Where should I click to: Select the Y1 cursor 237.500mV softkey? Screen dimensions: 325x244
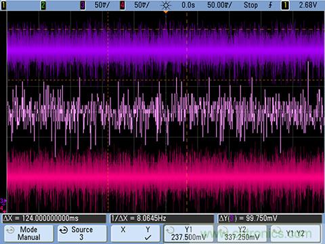point(189,233)
